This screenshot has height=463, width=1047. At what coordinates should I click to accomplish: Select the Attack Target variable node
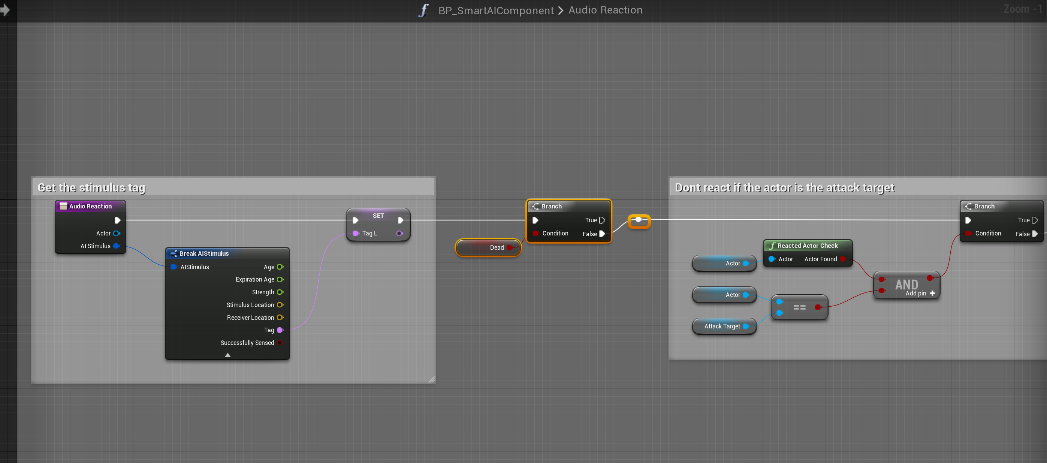(x=721, y=327)
